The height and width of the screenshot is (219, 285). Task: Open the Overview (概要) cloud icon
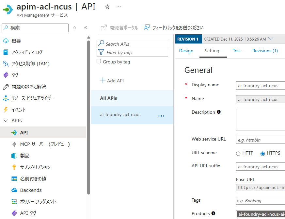[x=6, y=41]
